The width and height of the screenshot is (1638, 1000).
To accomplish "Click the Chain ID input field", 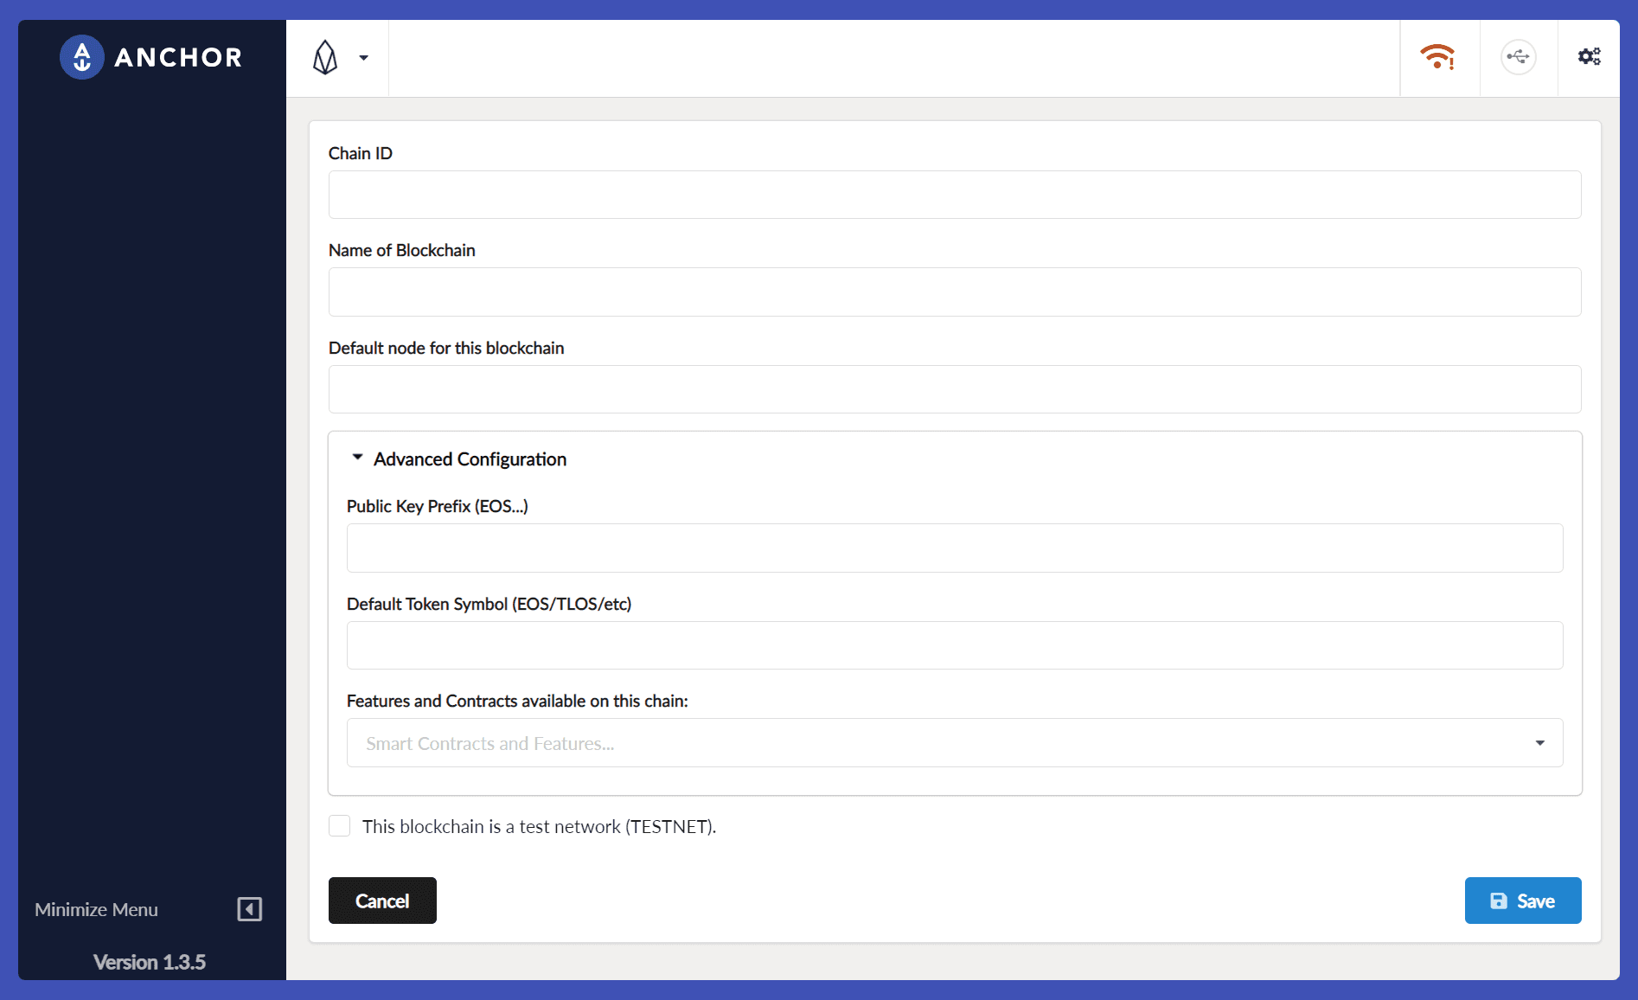I will coord(955,195).
